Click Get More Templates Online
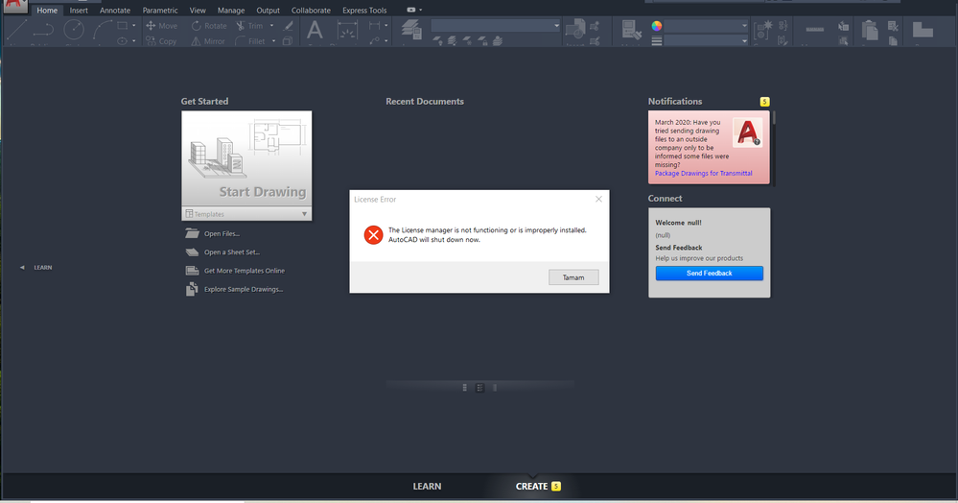 coord(245,271)
